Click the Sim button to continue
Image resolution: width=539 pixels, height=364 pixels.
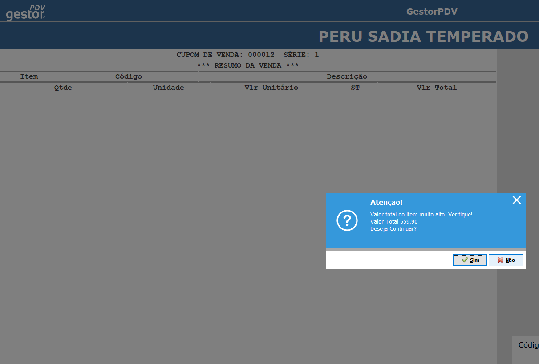(470, 260)
